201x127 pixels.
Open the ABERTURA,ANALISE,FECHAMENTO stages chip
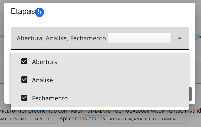coord(146,119)
